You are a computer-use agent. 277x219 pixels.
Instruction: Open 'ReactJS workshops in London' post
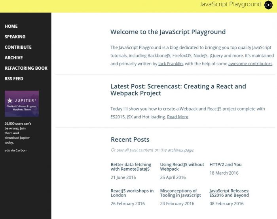pos(132,193)
